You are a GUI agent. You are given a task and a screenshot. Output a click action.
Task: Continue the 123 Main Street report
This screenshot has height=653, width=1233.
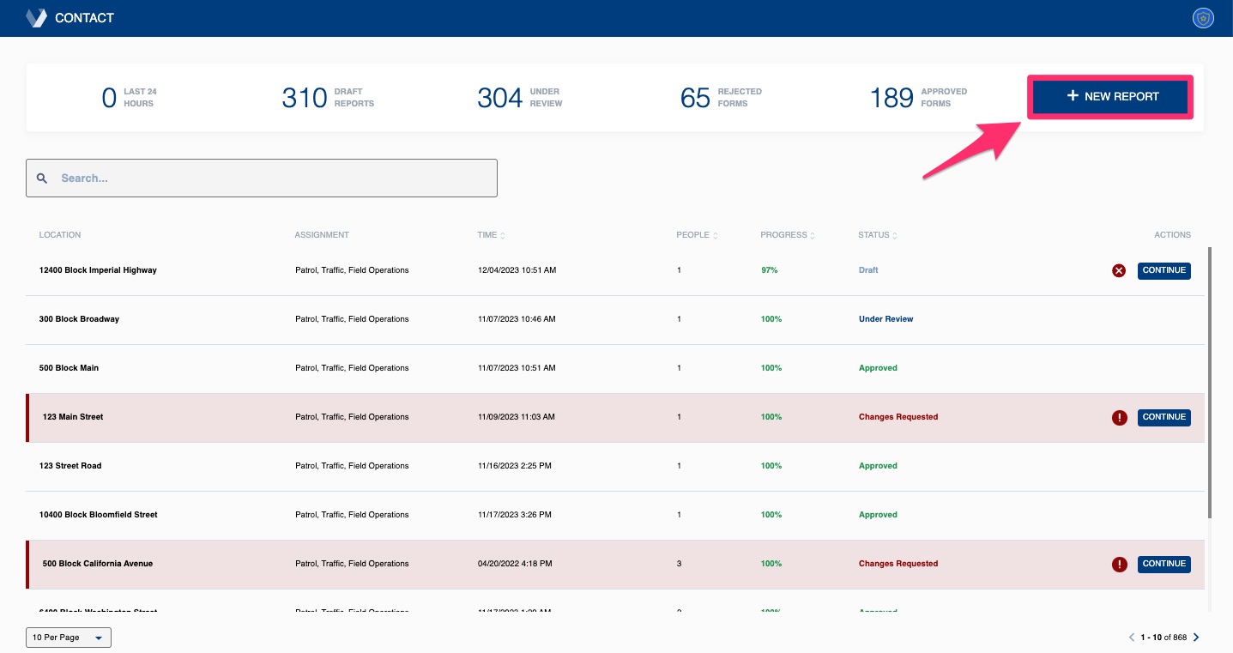point(1163,418)
